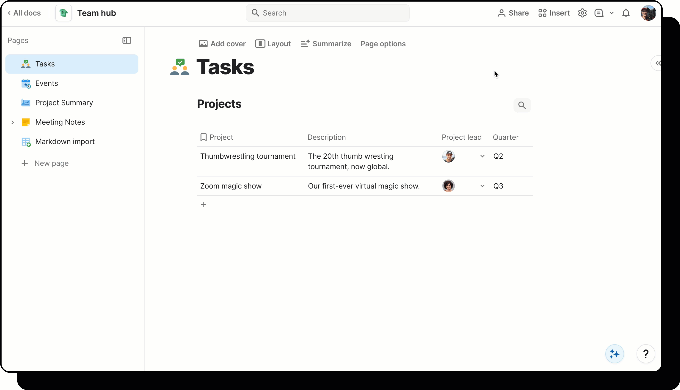
Task: Open Page options menu
Action: 383,44
